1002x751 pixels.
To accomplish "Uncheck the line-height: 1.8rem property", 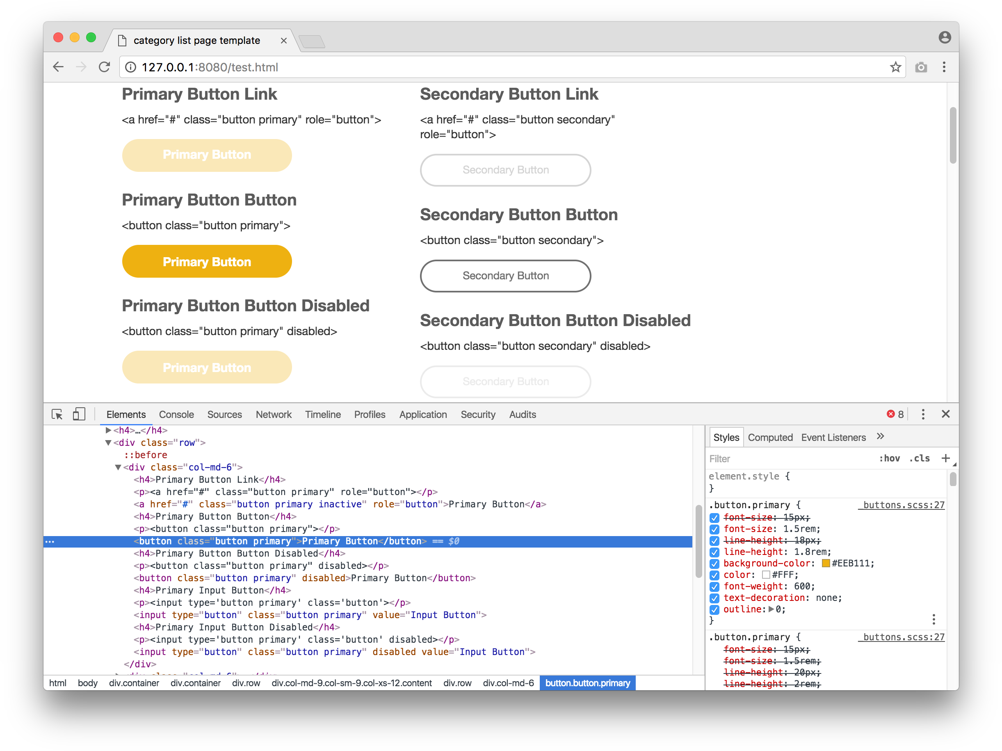I will [x=714, y=552].
